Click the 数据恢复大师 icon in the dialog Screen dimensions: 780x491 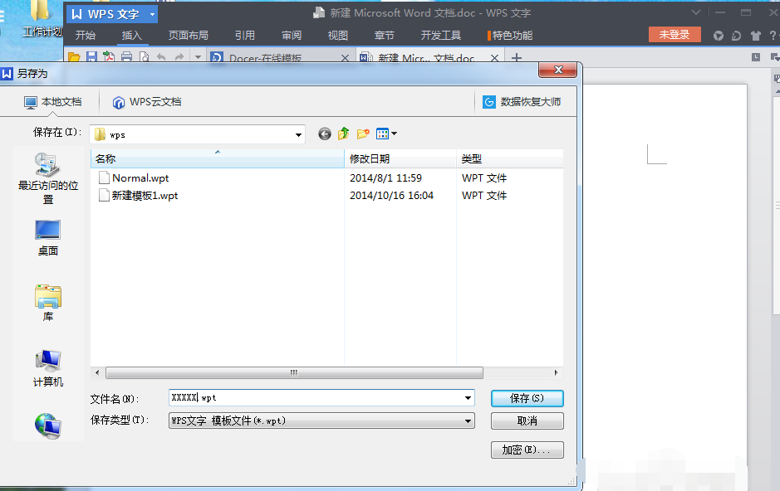pos(488,101)
